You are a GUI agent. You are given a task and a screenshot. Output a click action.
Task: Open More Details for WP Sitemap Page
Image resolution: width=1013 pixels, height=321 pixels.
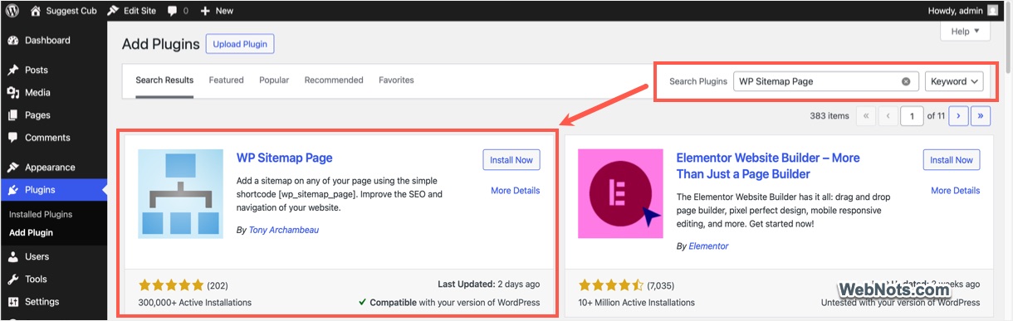(515, 191)
